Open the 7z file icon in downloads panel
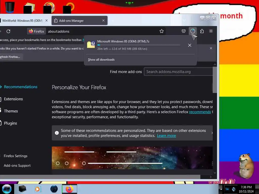 [91, 45]
